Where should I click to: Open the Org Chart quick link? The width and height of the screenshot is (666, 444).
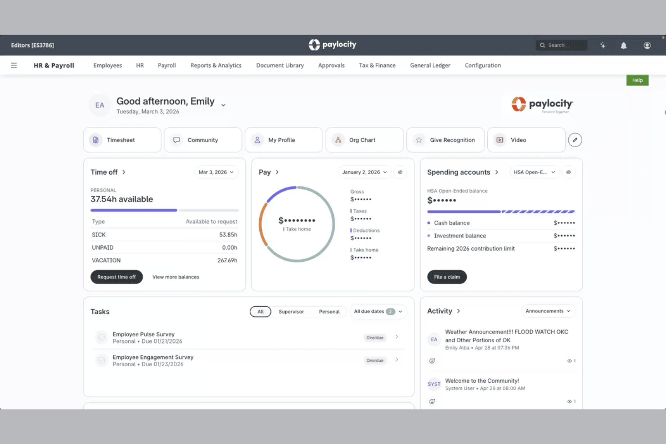pyautogui.click(x=364, y=140)
